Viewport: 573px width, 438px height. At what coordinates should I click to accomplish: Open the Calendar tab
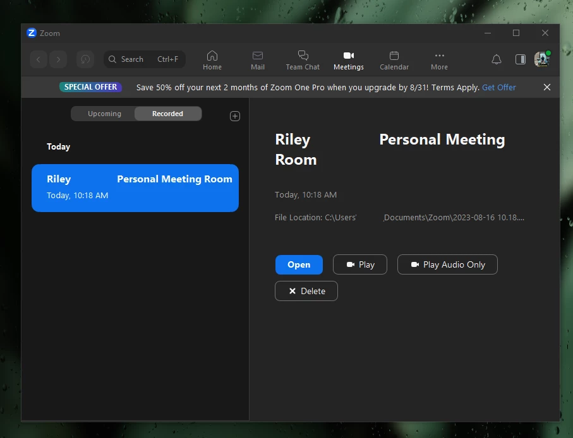394,60
